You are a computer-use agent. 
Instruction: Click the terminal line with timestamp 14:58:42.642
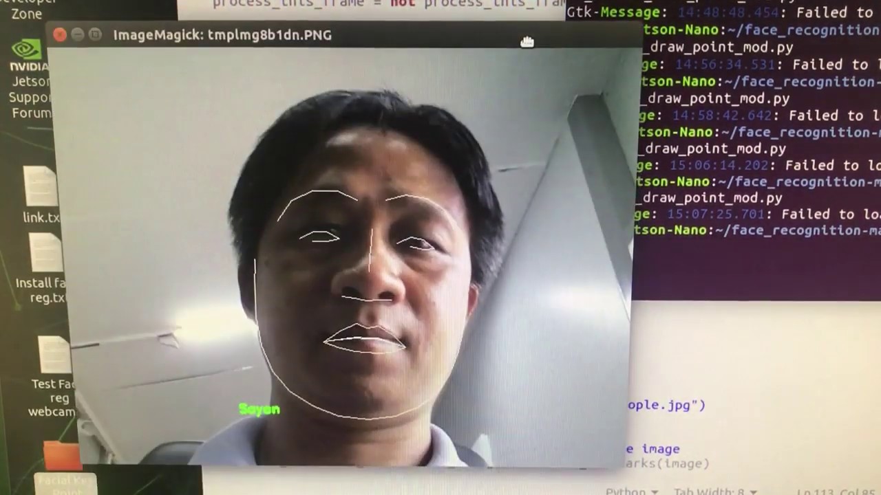tap(758, 115)
